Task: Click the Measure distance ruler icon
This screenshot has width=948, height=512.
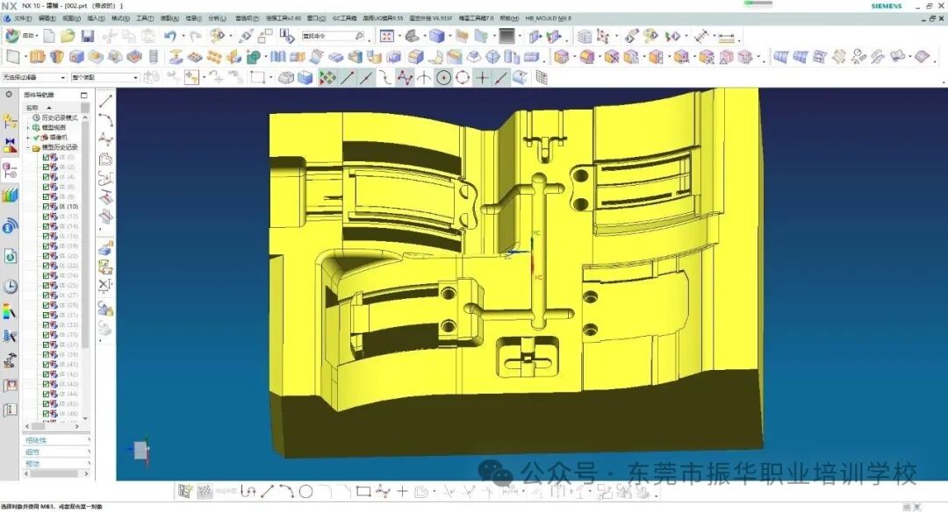Action: pos(727,38)
